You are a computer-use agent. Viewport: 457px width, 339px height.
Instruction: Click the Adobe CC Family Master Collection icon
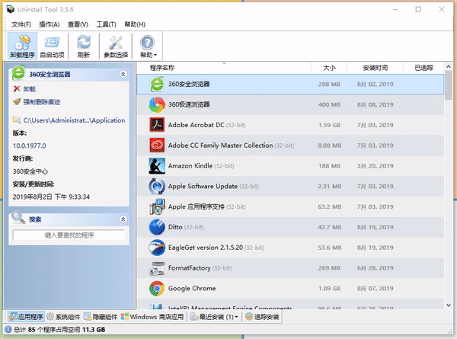[157, 146]
